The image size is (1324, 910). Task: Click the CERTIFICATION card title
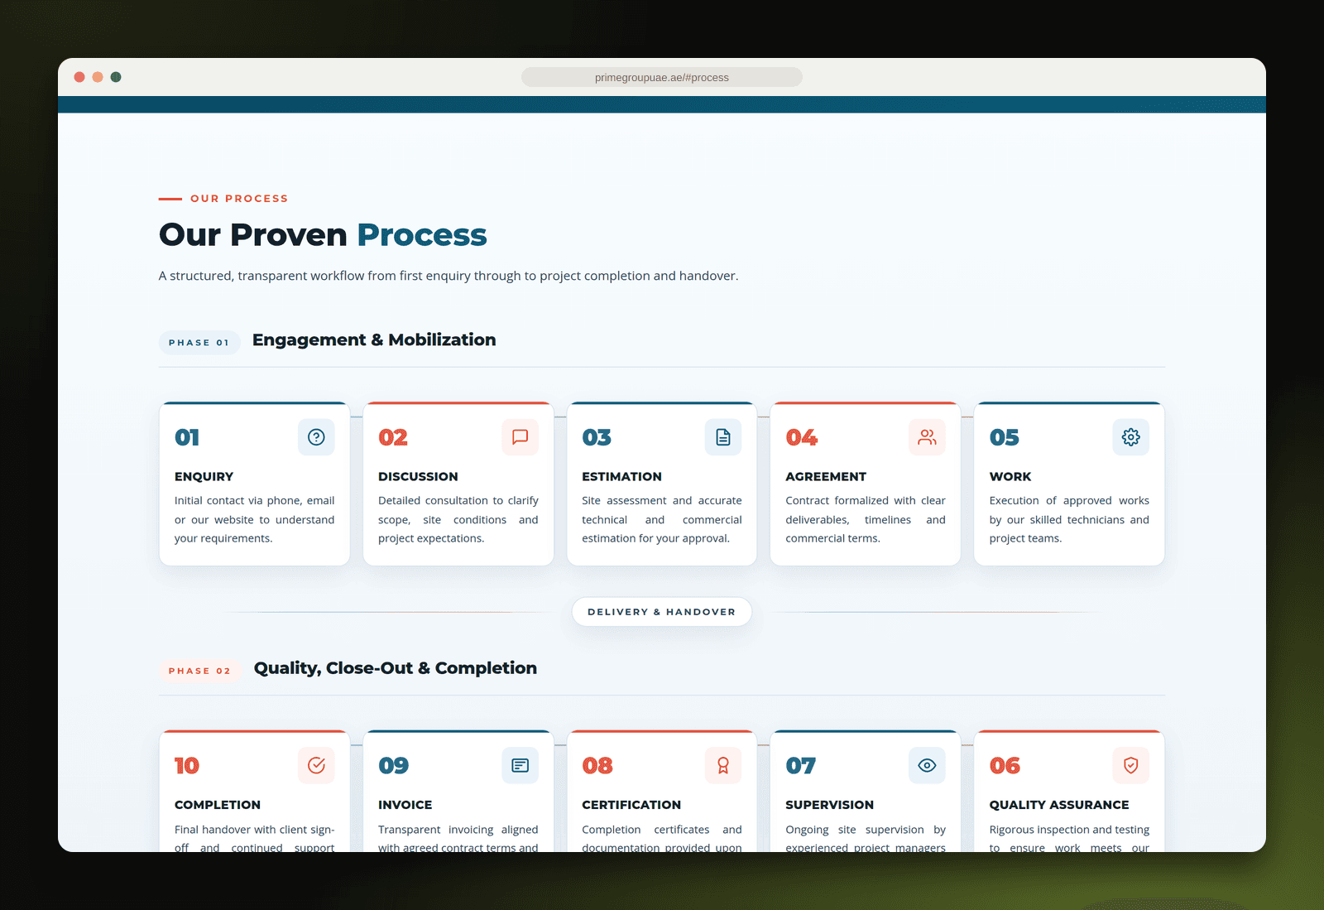coord(631,805)
